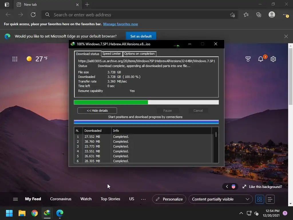Switch to Options on completion tab
Image resolution: width=293 pixels, height=220 pixels.
tap(139, 54)
